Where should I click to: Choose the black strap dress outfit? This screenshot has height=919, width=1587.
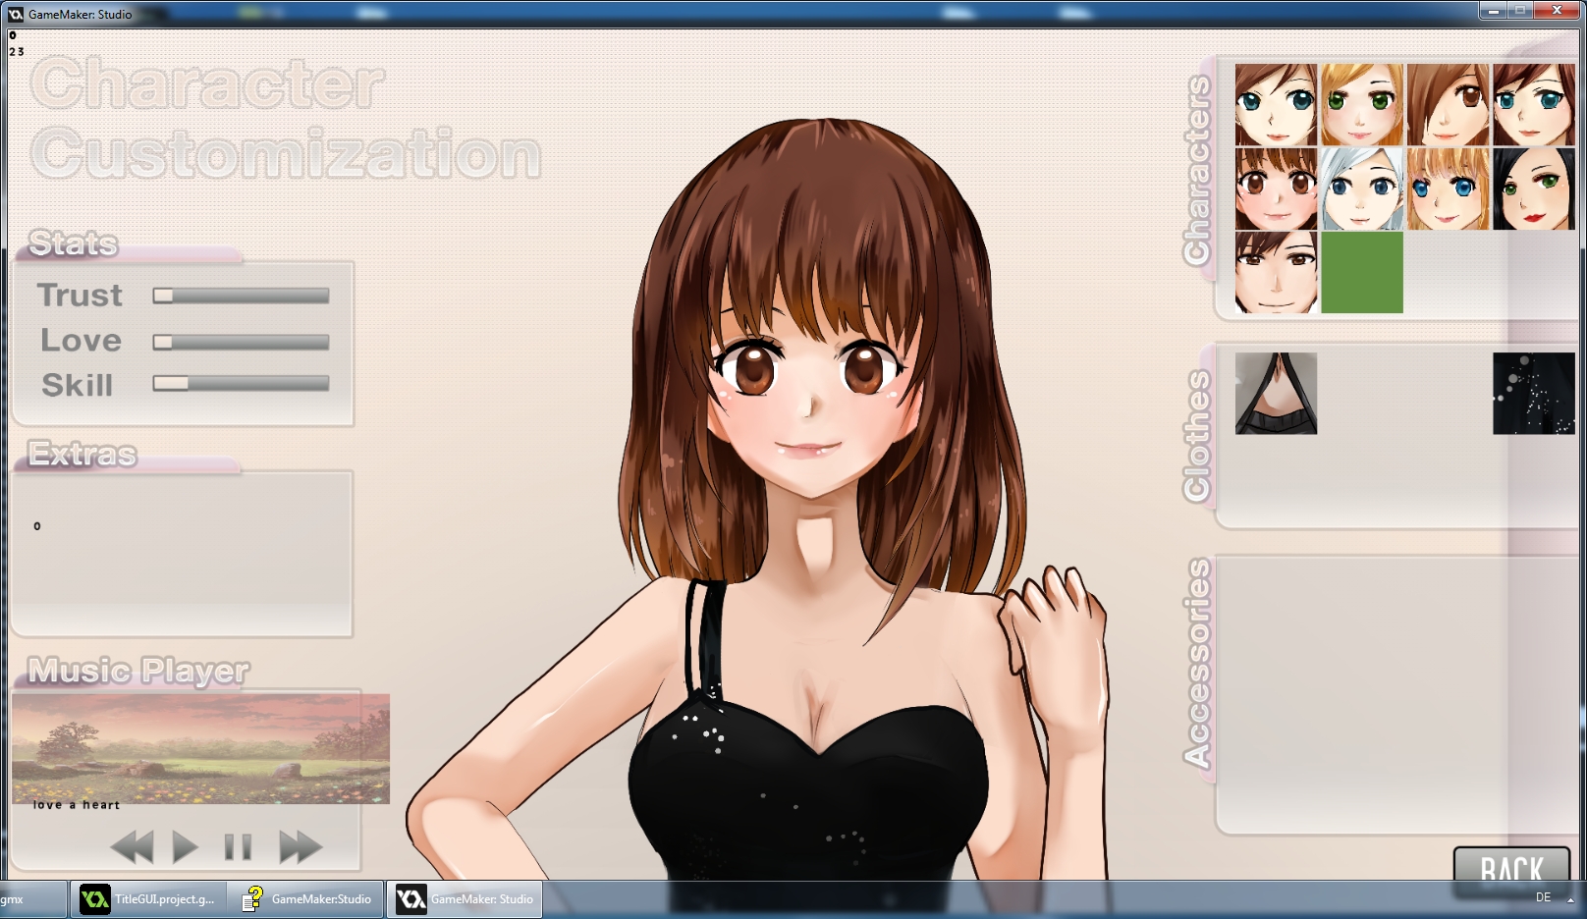(1276, 394)
